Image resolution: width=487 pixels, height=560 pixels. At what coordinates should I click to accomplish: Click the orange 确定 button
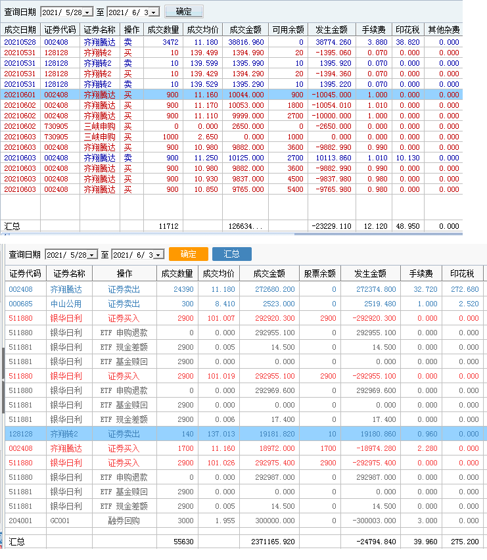pos(188,254)
